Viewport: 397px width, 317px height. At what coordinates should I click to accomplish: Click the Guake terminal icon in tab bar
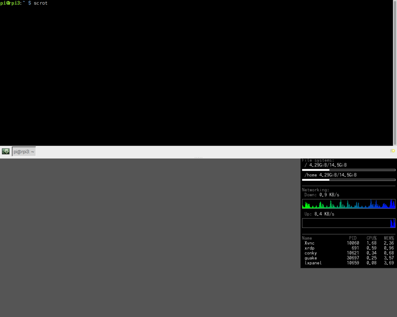point(5,151)
